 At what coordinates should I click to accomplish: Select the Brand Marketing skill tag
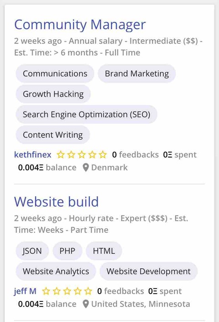pyautogui.click(x=137, y=73)
